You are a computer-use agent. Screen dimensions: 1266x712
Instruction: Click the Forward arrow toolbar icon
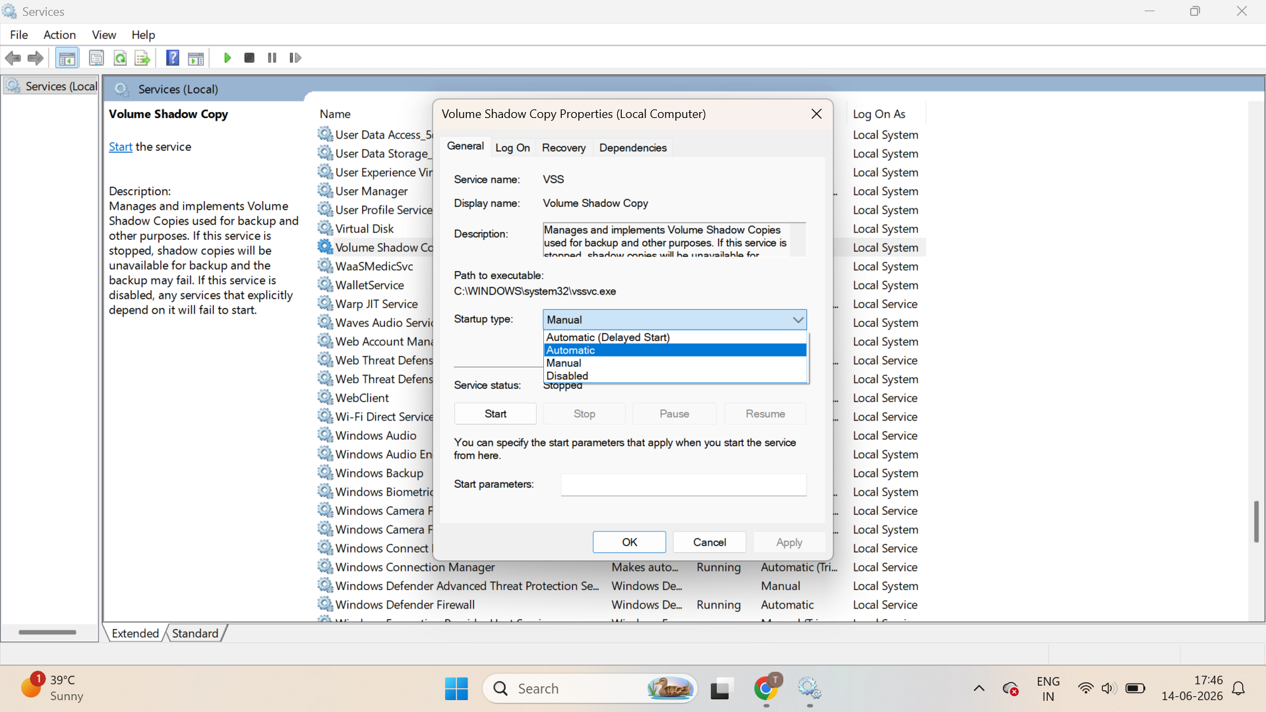36,58
